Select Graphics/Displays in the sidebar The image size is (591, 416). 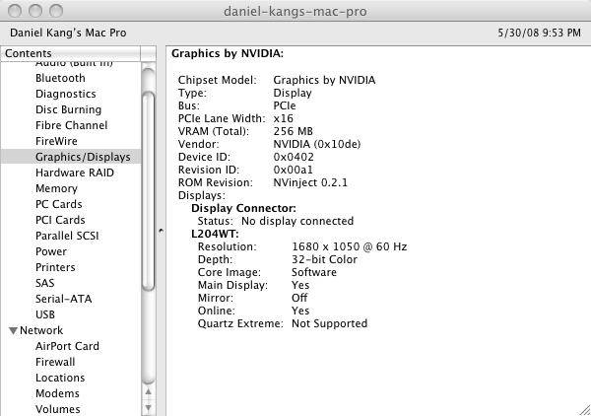point(71,157)
